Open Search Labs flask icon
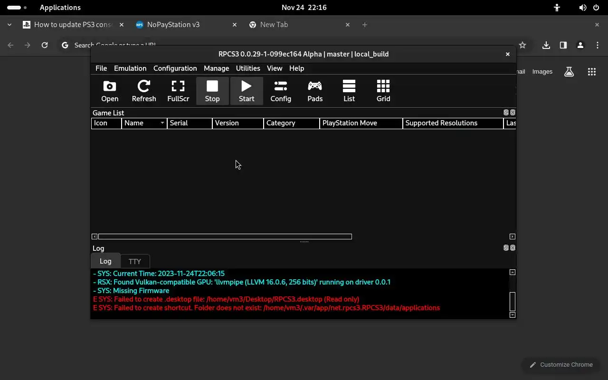This screenshot has height=380, width=608. [569, 72]
